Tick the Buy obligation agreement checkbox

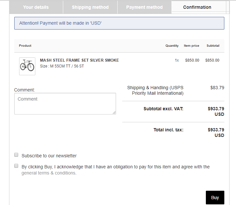point(16,166)
